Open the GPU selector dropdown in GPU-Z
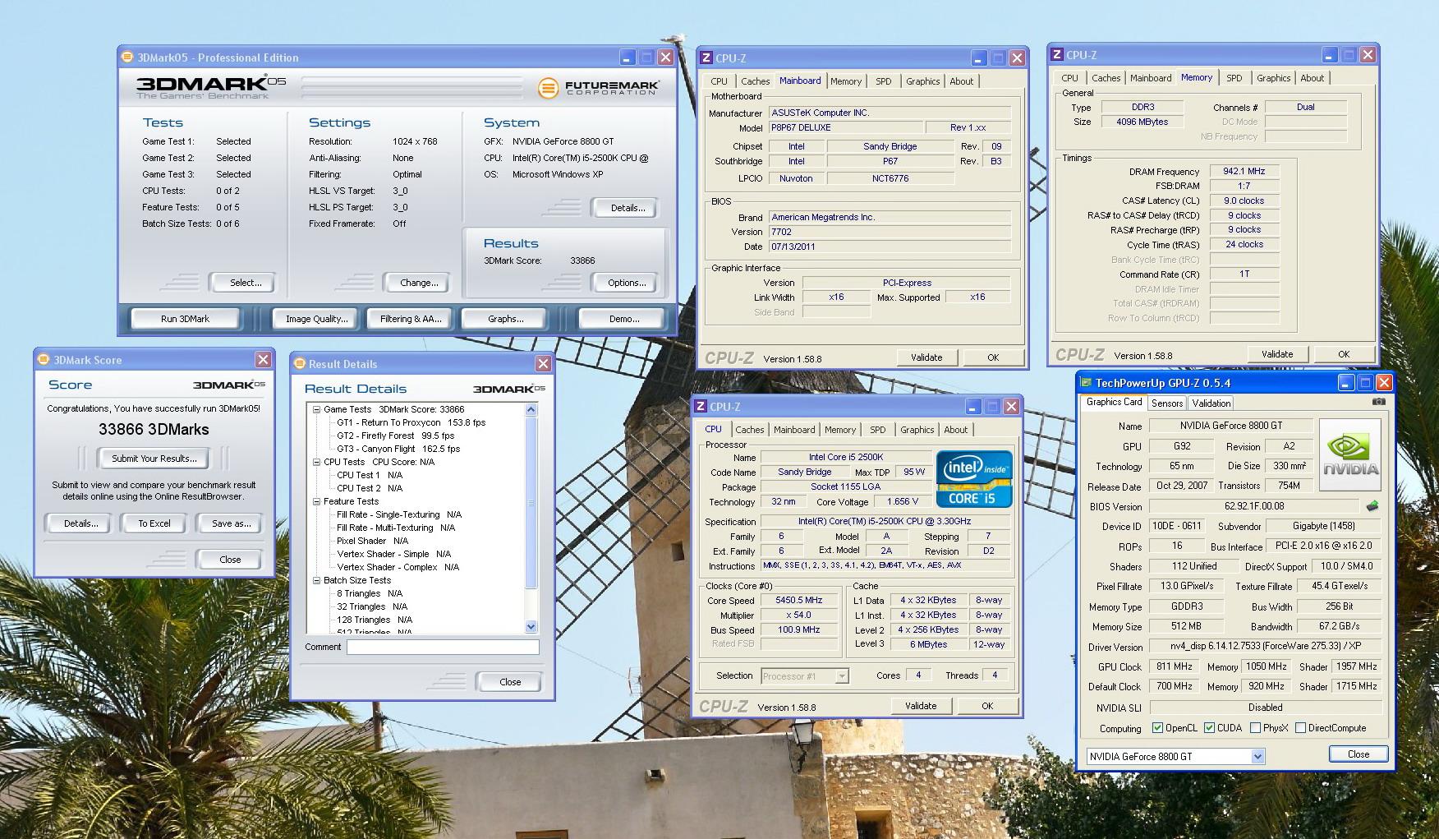The image size is (1439, 839). pyautogui.click(x=1257, y=756)
